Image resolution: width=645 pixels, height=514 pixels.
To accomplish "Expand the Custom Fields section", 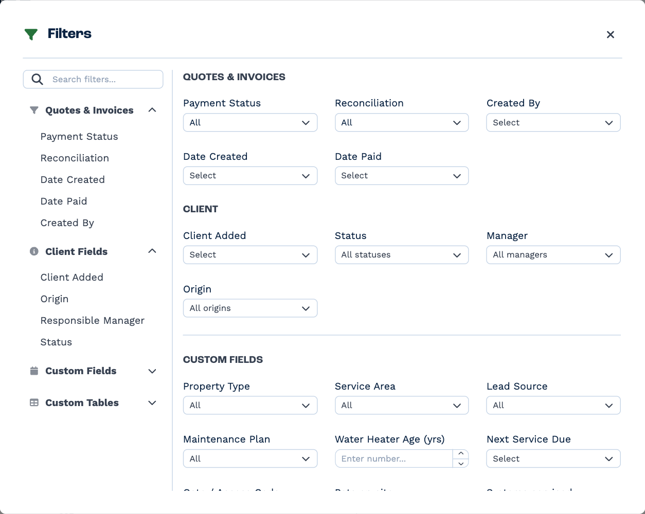I will [x=152, y=371].
